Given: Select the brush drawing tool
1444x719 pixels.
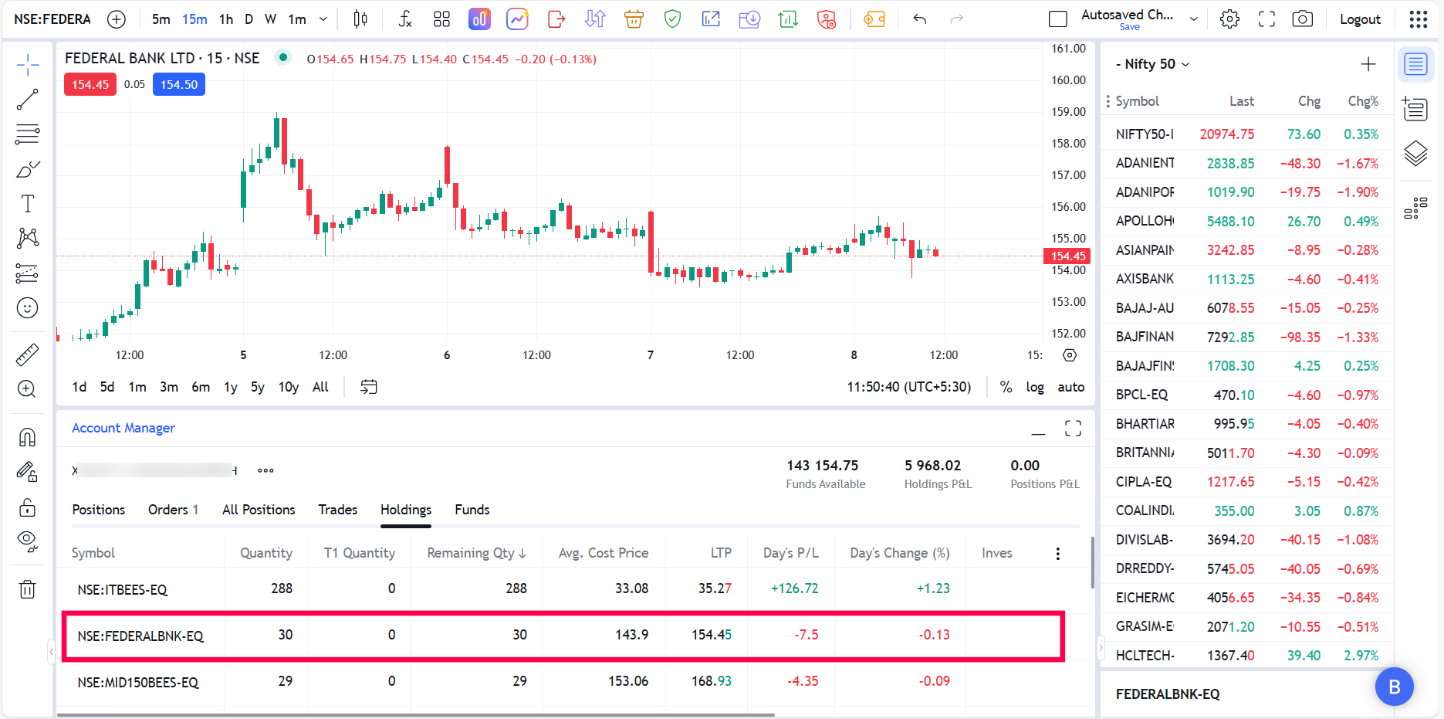Looking at the screenshot, I should (x=28, y=169).
